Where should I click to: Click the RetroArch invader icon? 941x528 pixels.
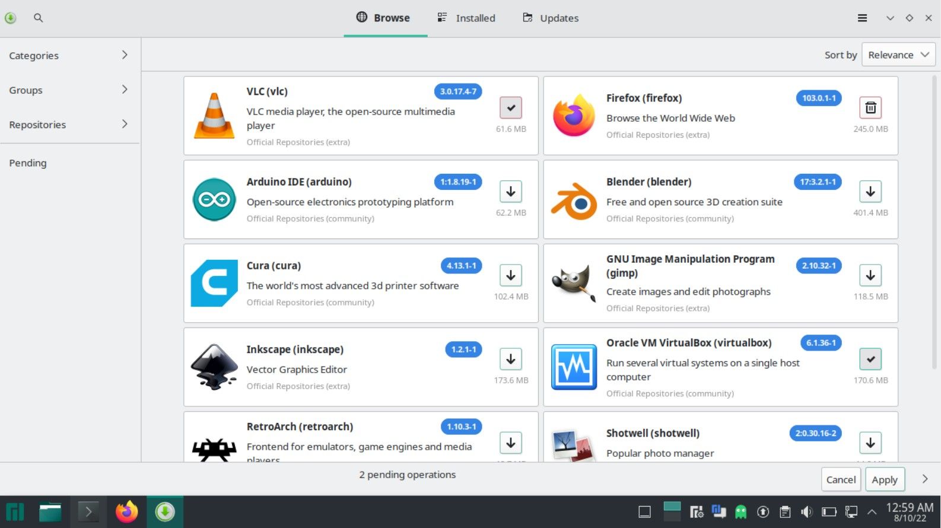click(x=214, y=449)
